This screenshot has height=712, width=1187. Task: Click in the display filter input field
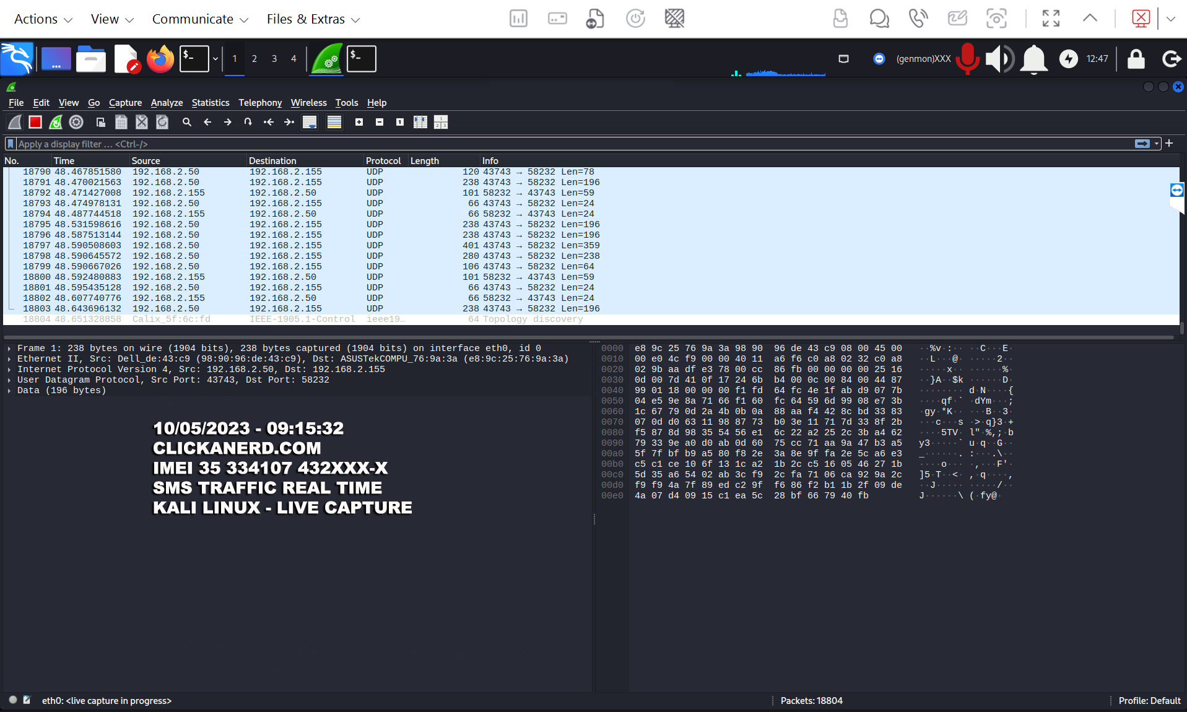coord(557,144)
